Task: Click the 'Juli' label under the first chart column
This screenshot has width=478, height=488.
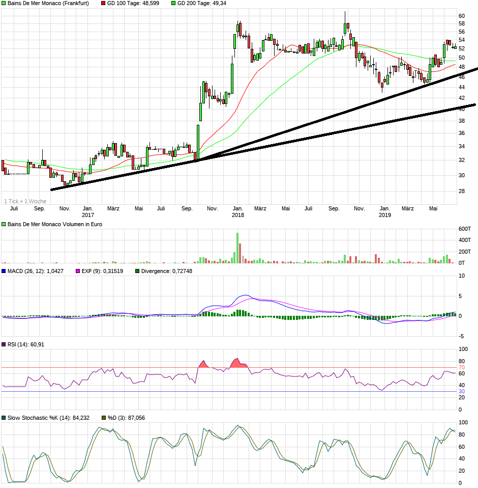Action: (x=14, y=208)
